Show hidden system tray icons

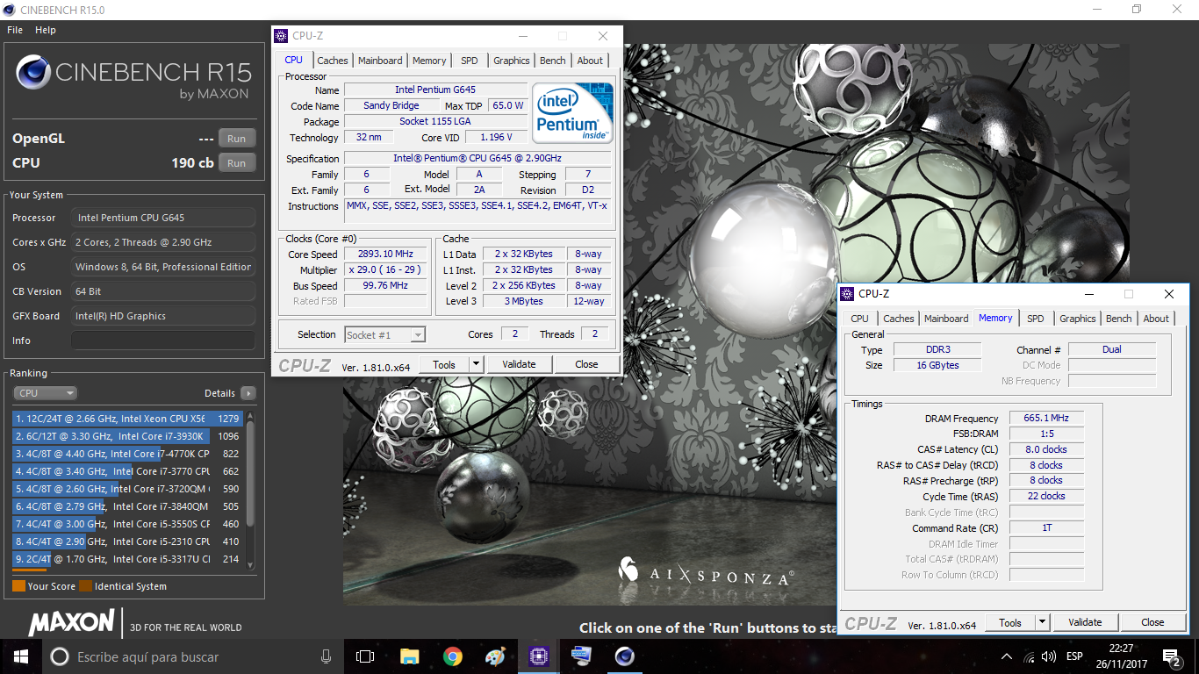point(1007,656)
